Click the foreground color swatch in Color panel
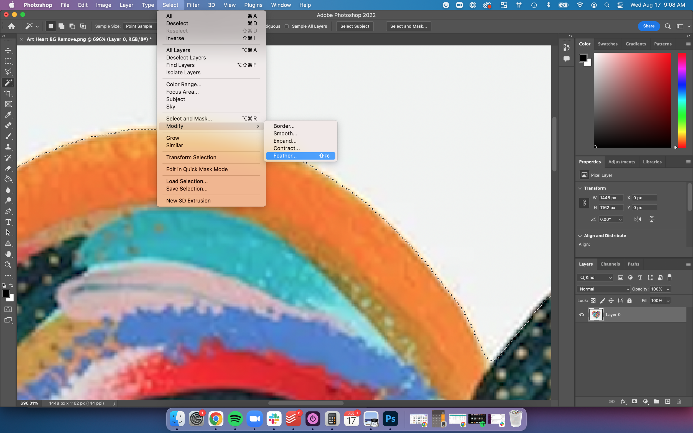The height and width of the screenshot is (433, 693). tap(583, 58)
